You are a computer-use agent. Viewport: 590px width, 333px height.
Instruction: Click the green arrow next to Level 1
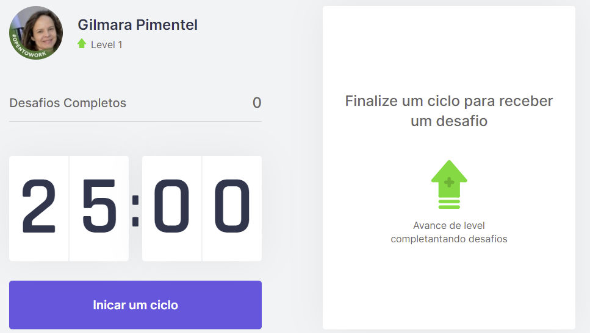[x=82, y=44]
